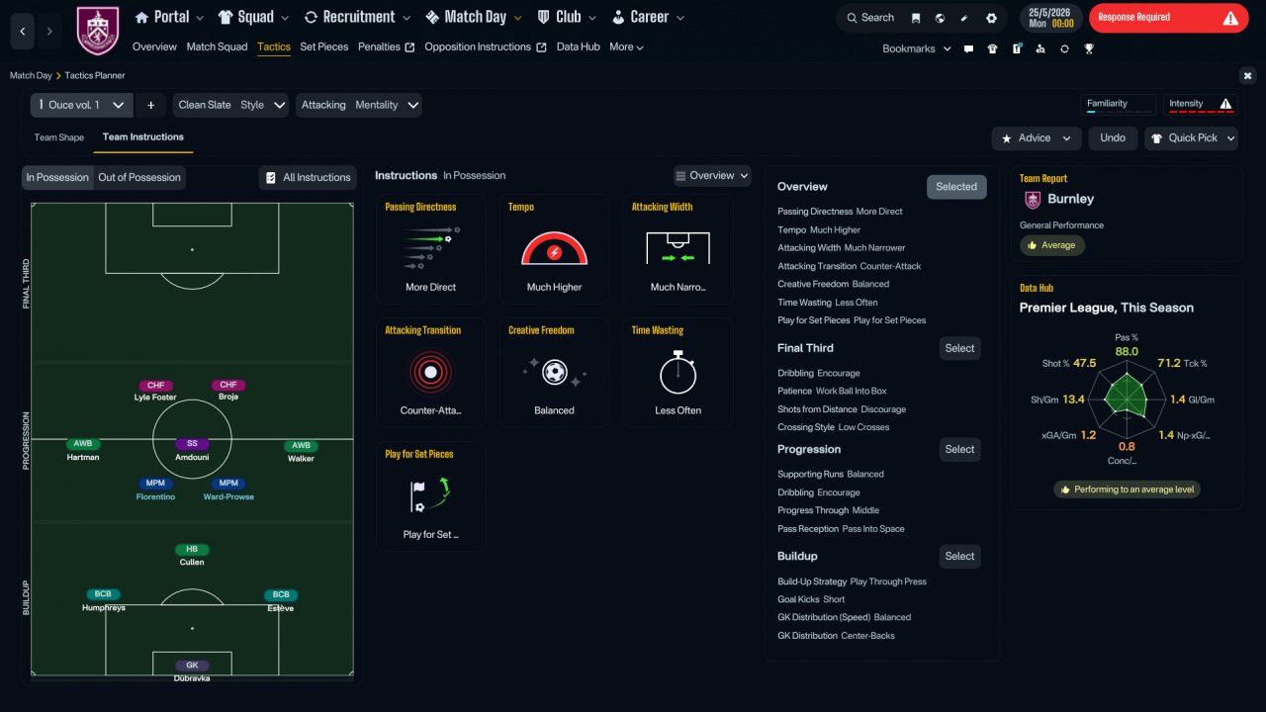
Task: Select the Attacking Width goal icon
Action: tap(678, 247)
